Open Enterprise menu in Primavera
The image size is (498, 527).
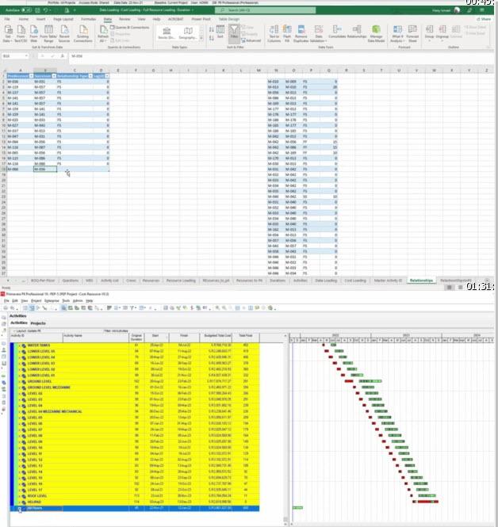point(52,301)
